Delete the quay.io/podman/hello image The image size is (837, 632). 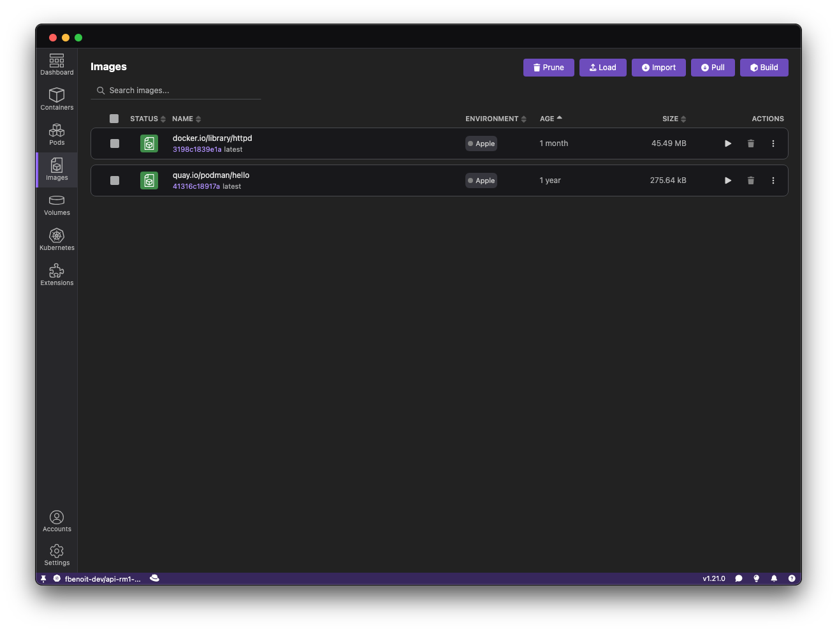pyautogui.click(x=750, y=180)
